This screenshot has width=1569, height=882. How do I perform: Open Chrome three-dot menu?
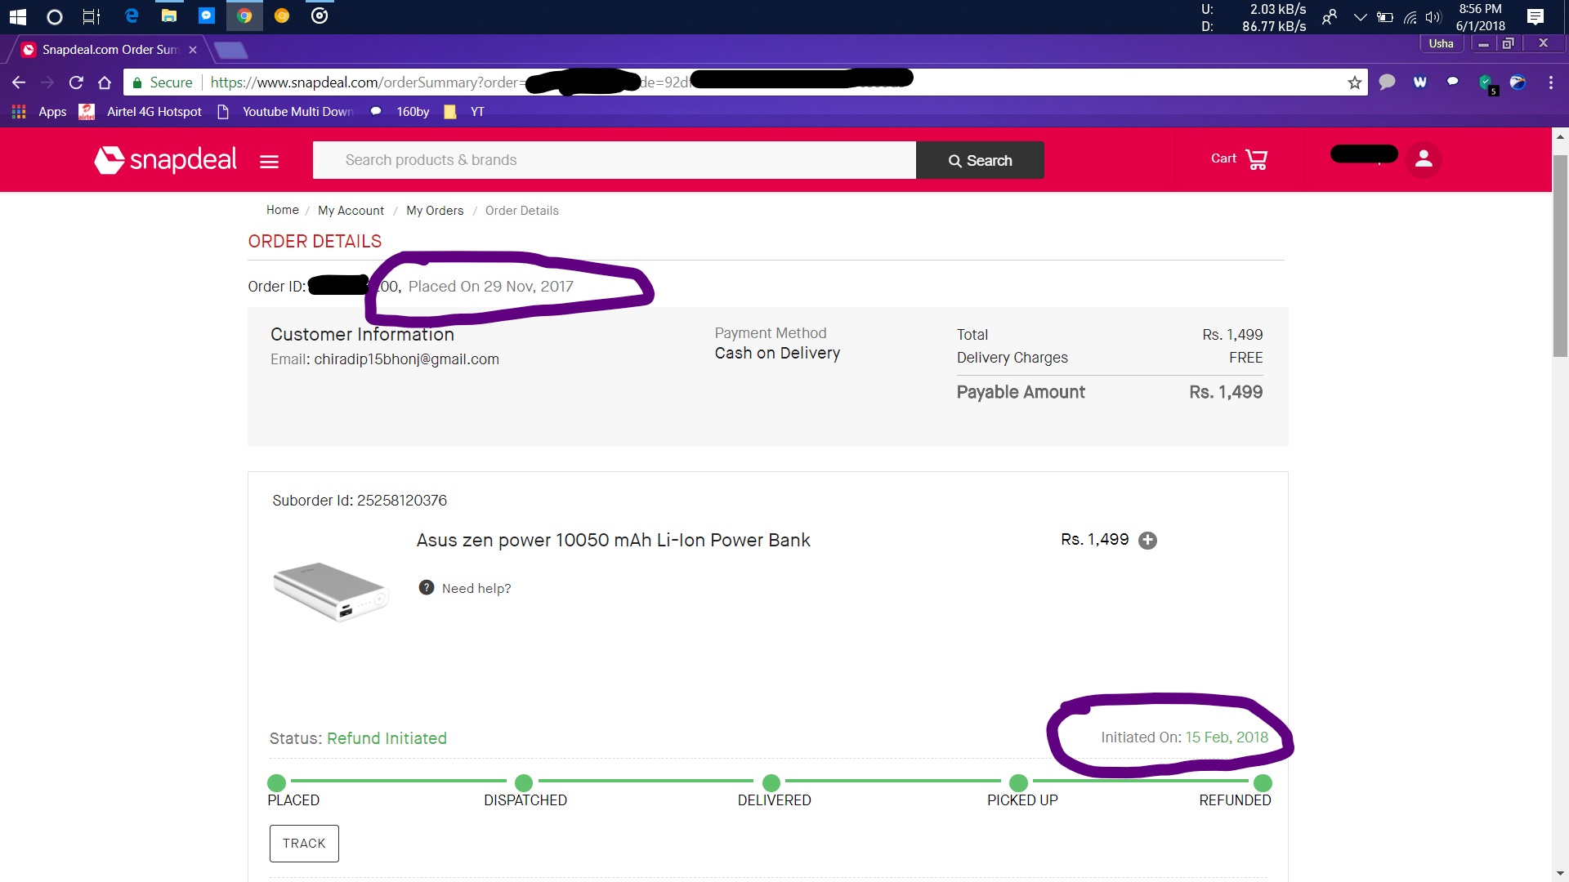click(1550, 82)
